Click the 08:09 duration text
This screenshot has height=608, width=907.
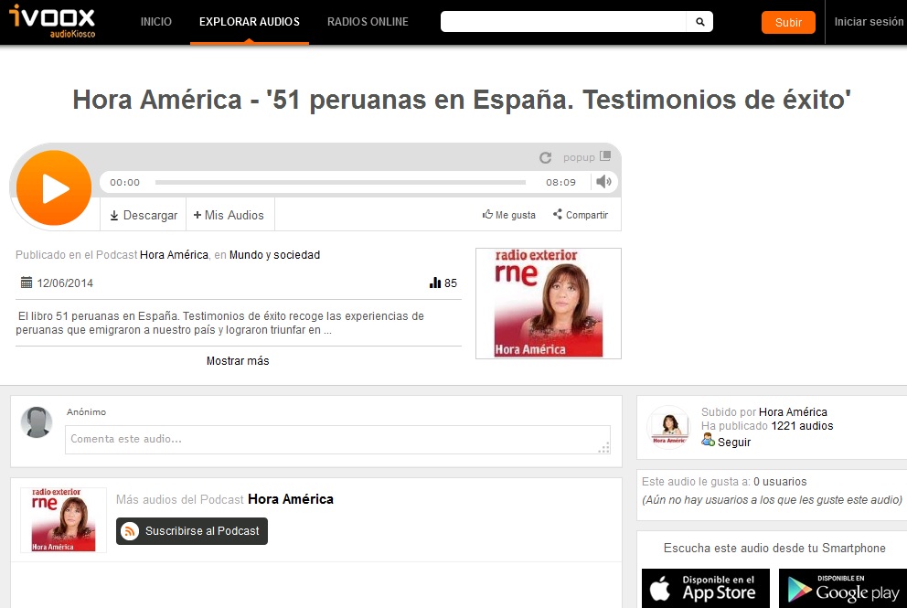[x=561, y=182]
